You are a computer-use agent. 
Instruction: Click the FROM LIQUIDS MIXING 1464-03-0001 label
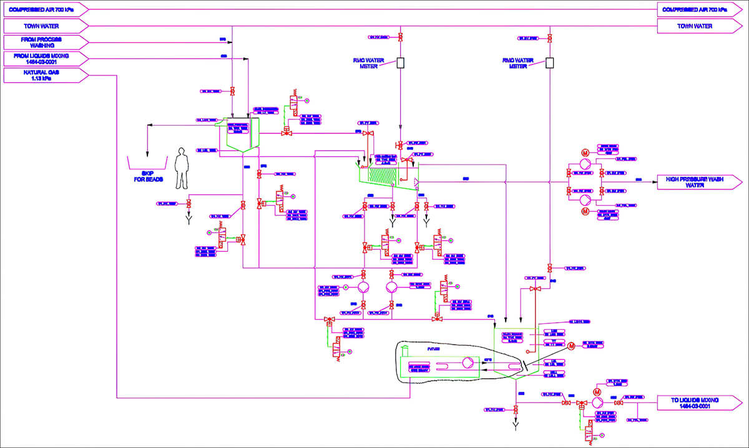(47, 59)
